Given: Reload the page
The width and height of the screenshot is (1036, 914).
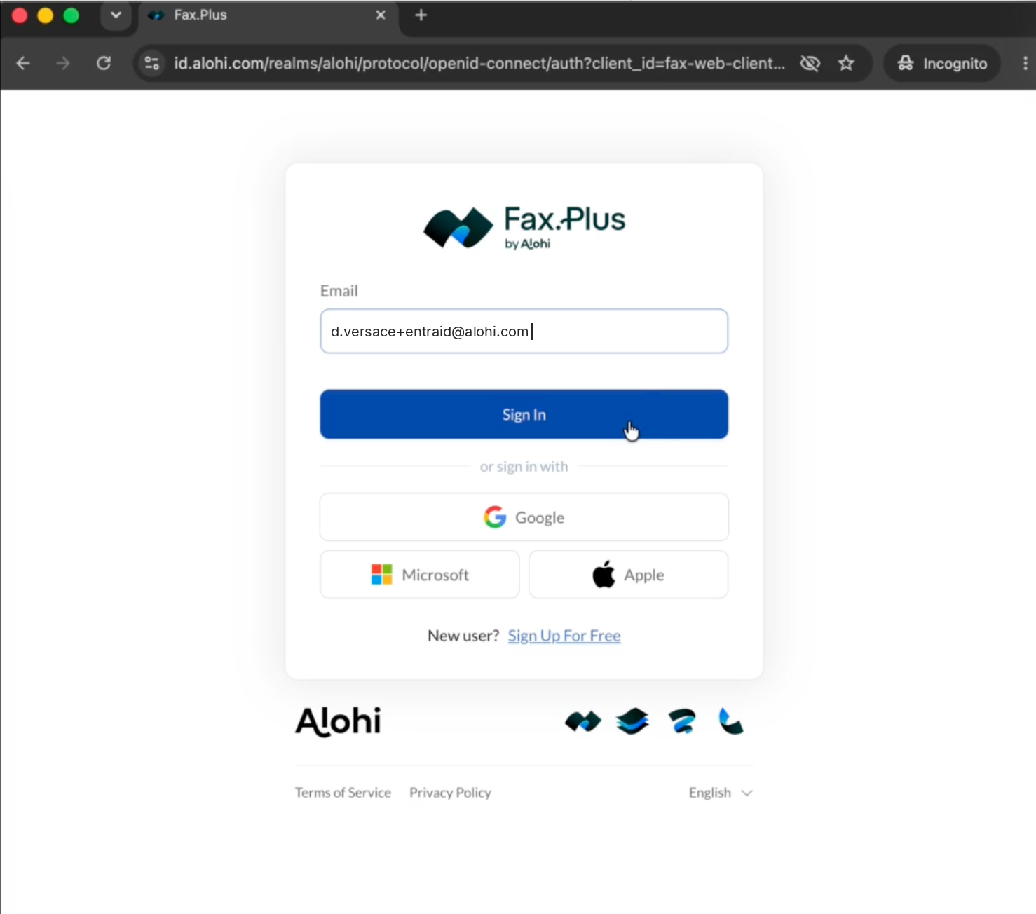Looking at the screenshot, I should click(104, 63).
